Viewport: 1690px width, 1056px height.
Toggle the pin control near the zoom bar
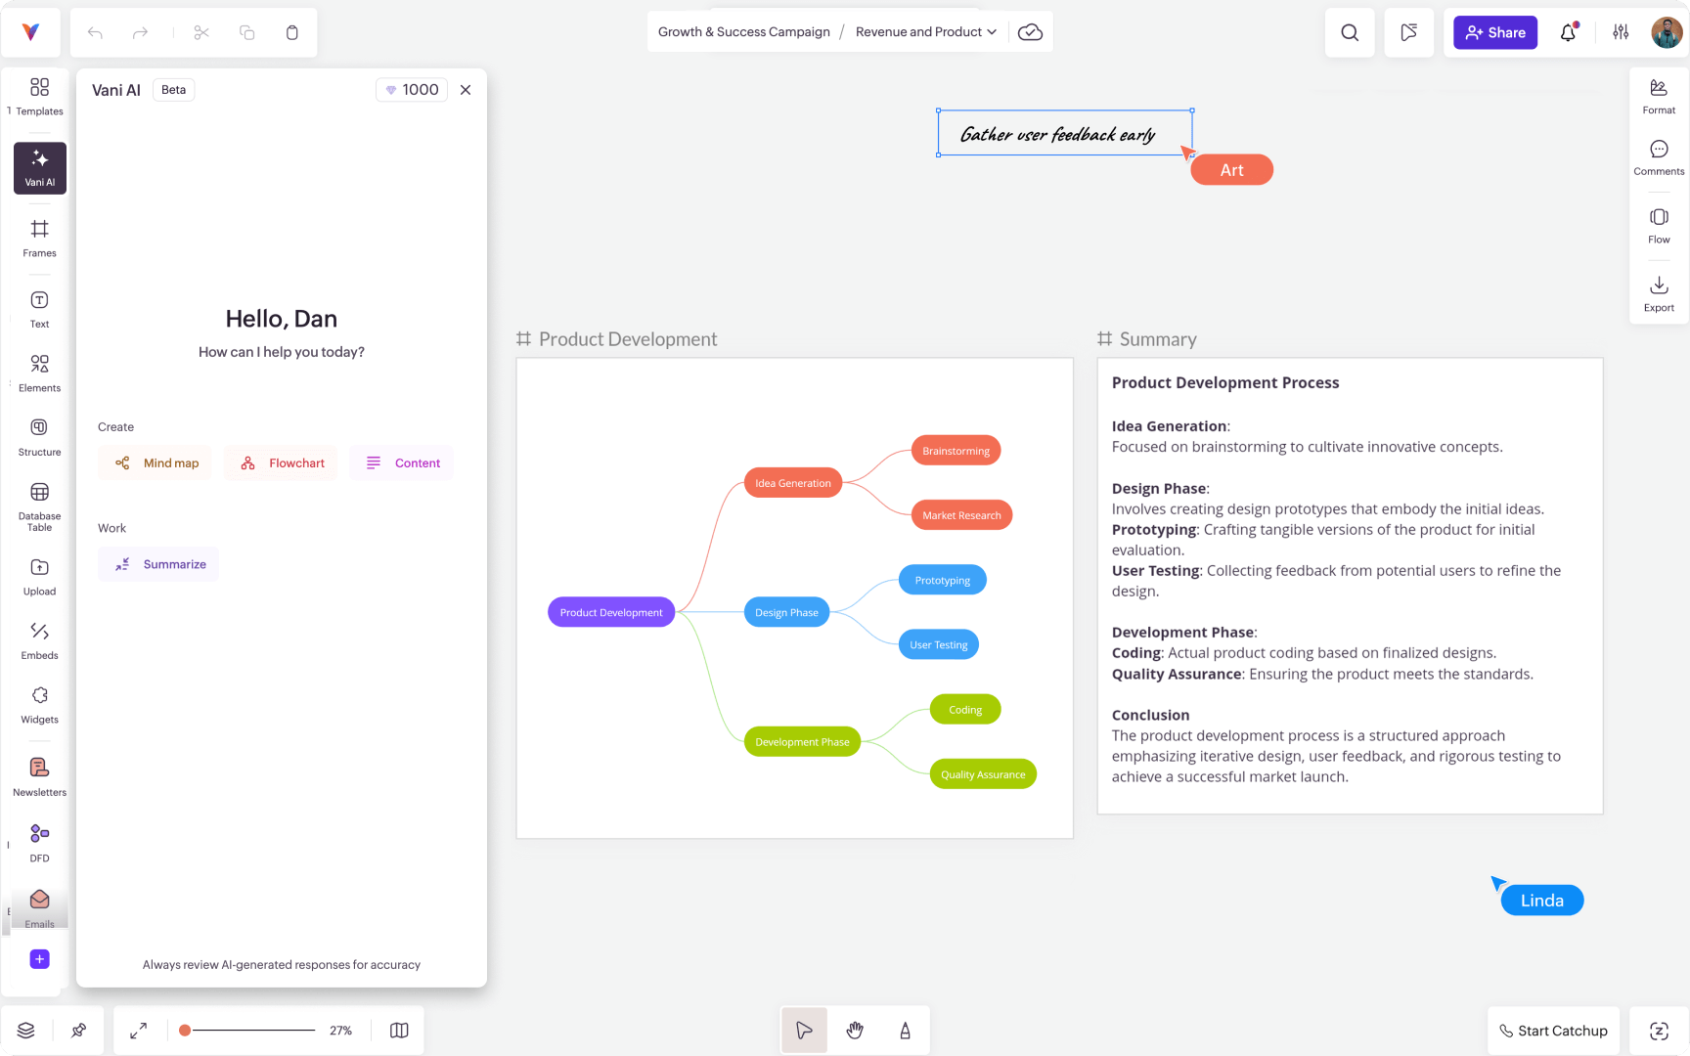tap(79, 1030)
